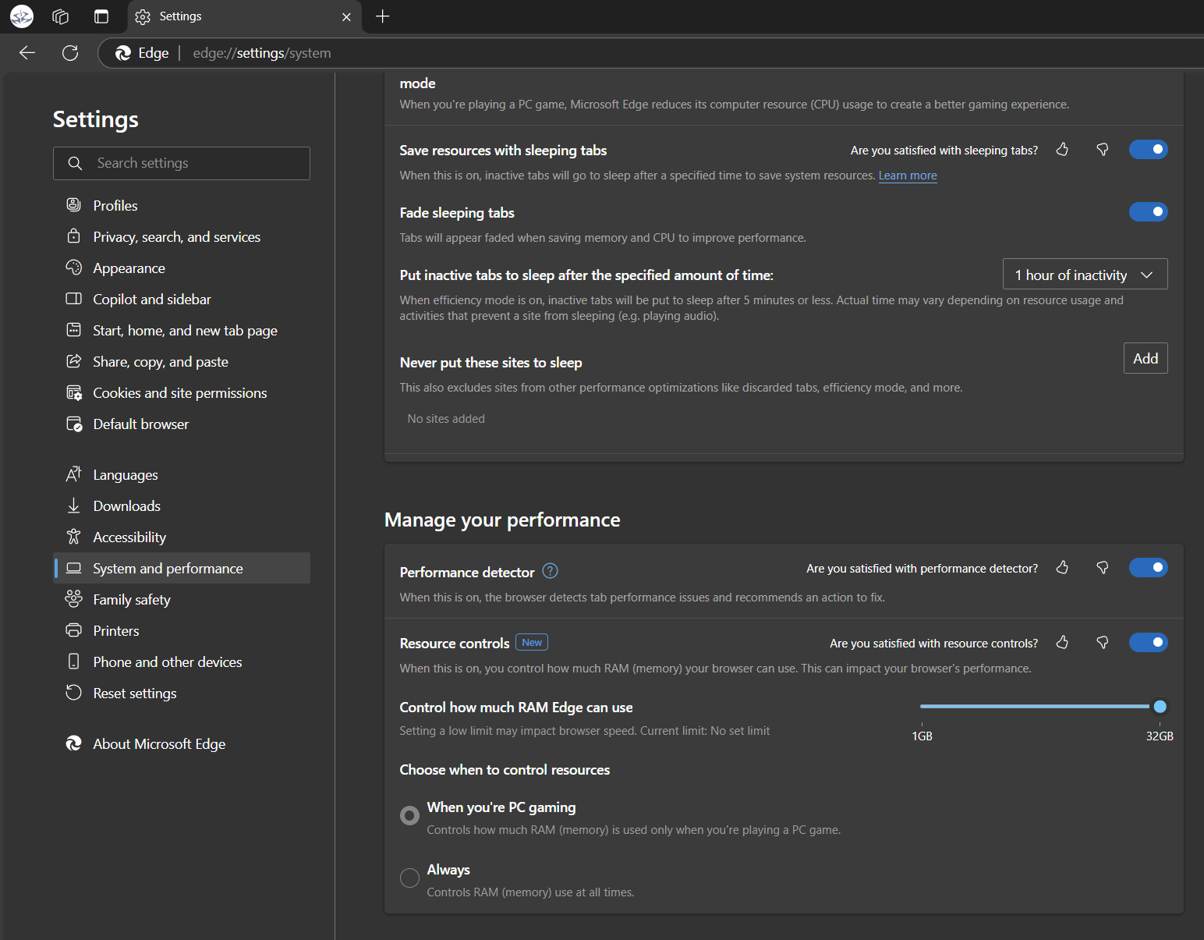Thumbs up for performance detector
Screen dimensions: 1204x940
1062,567
